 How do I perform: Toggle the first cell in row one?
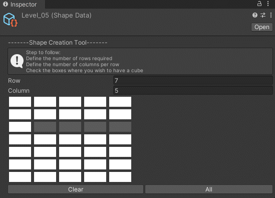click(x=20, y=102)
